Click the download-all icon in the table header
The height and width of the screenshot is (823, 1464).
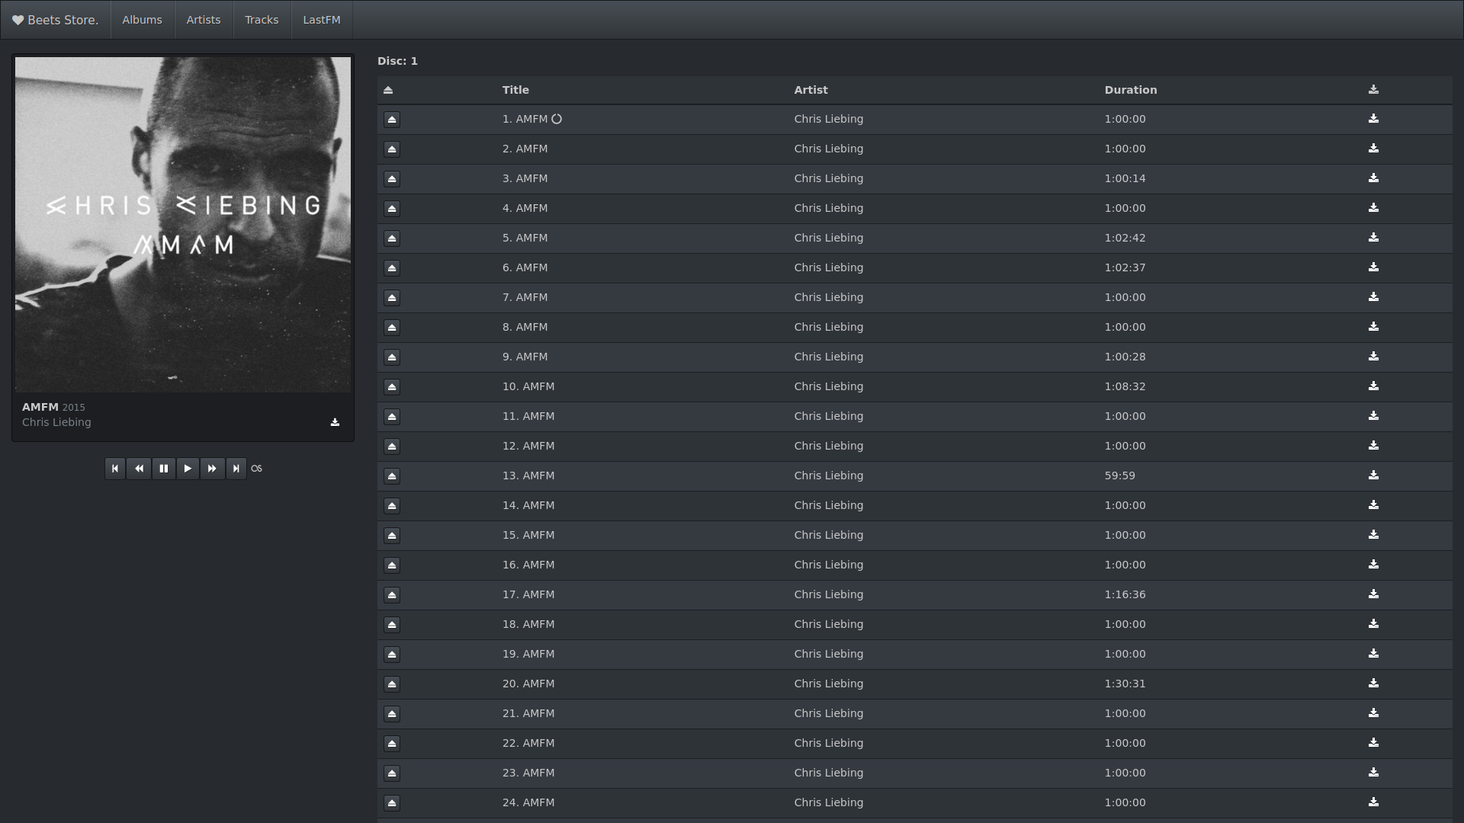tap(1373, 90)
